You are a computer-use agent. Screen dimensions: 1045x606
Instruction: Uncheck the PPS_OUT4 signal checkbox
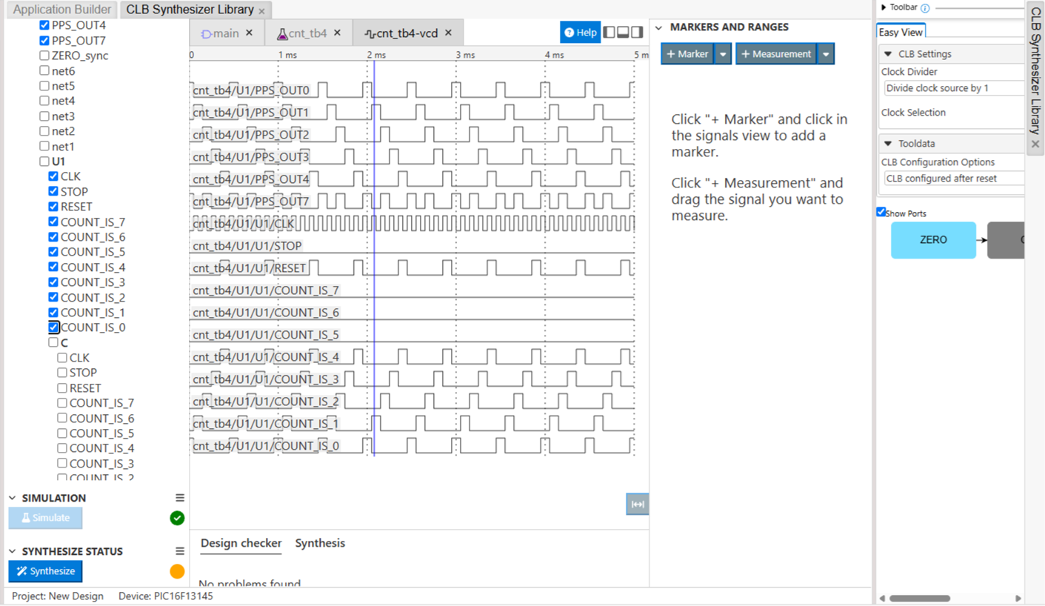coord(44,25)
